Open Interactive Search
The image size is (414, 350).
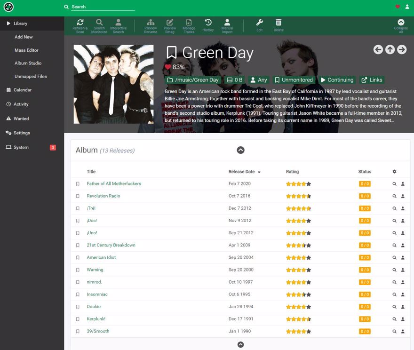tap(118, 26)
